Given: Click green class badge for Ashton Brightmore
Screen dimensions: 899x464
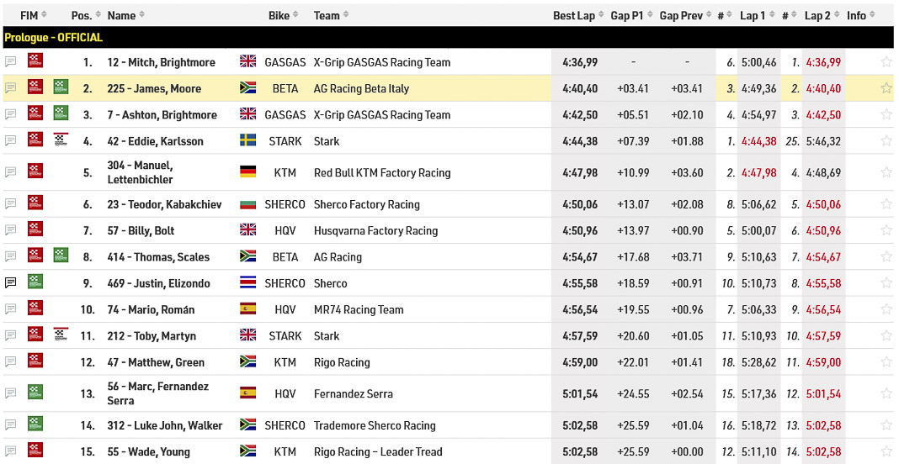Looking at the screenshot, I should point(61,113).
